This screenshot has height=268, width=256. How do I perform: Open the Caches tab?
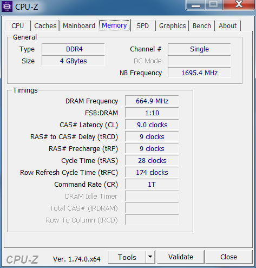(45, 25)
